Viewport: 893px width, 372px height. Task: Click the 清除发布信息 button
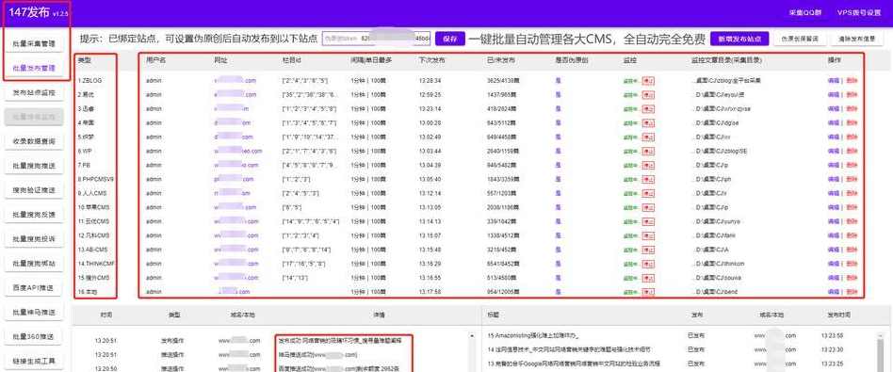pyautogui.click(x=856, y=39)
